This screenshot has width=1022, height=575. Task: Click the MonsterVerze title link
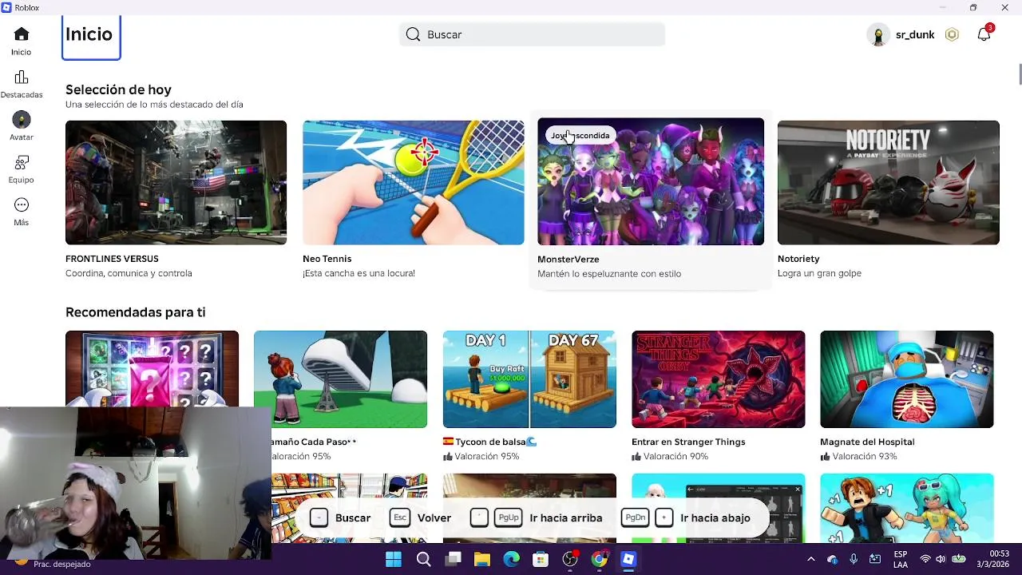tap(568, 260)
